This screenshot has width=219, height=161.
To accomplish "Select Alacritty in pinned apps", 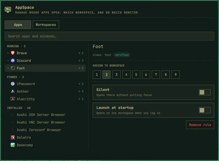I will pos(45,99).
